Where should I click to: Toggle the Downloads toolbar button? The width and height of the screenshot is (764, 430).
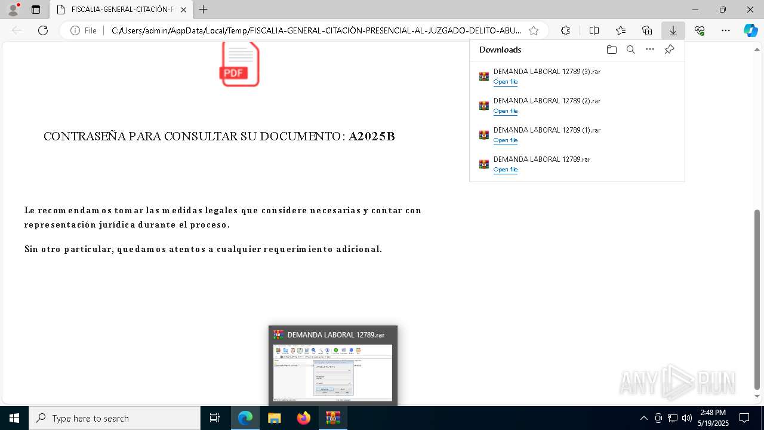click(673, 30)
